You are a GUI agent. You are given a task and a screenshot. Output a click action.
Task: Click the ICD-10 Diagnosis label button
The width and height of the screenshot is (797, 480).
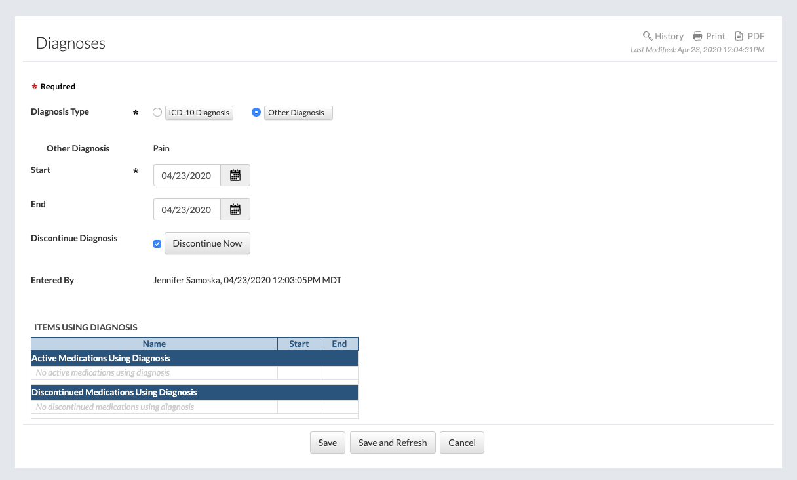pyautogui.click(x=199, y=113)
